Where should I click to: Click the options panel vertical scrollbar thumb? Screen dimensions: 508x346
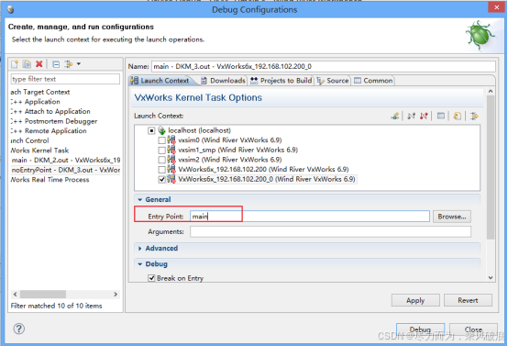(x=491, y=167)
